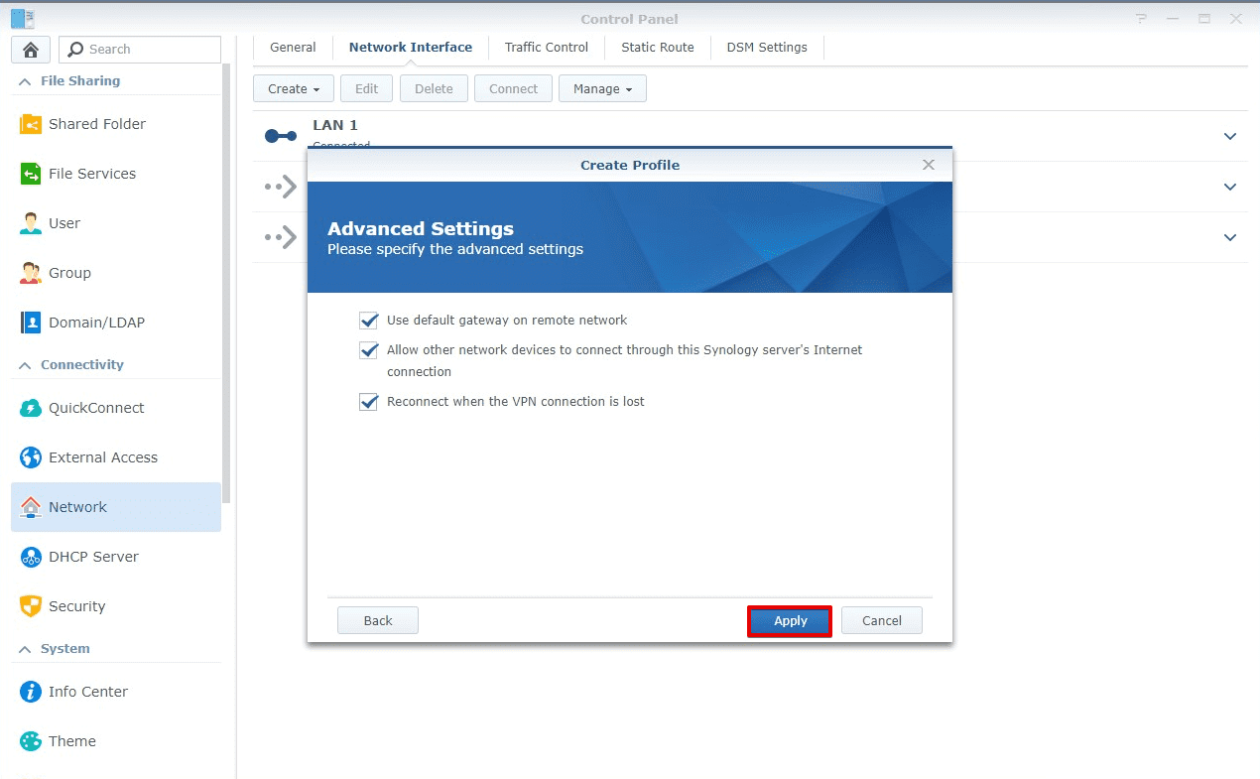Click the Security shield icon
Image resolution: width=1260 pixels, height=779 pixels.
pyautogui.click(x=31, y=605)
